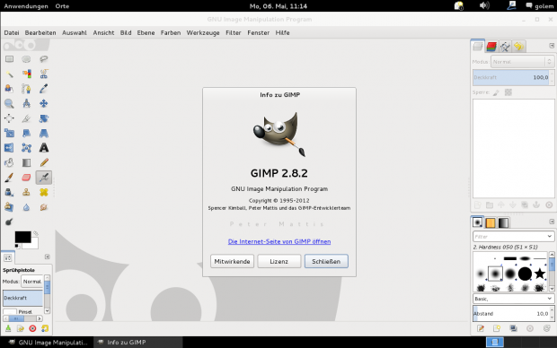Select the Scissors Select tool

coord(44,74)
